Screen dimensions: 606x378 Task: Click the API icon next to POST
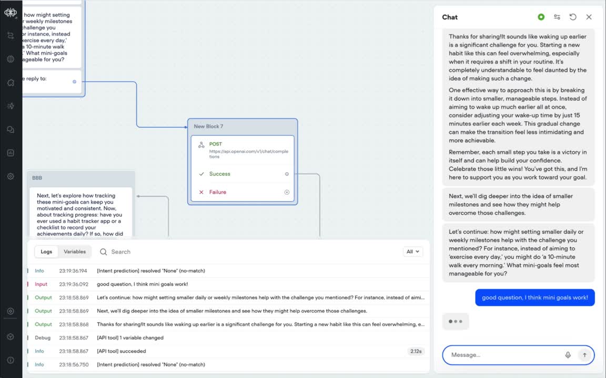pos(201,145)
